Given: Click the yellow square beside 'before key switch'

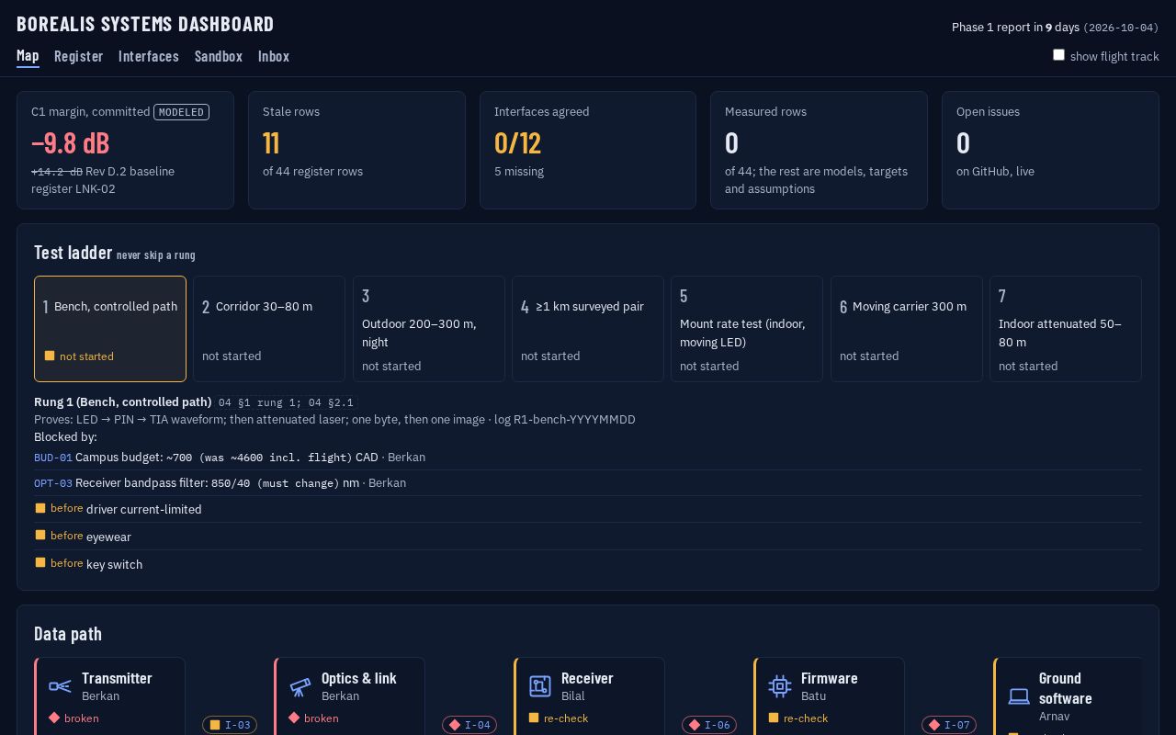Looking at the screenshot, I should [x=40, y=562].
